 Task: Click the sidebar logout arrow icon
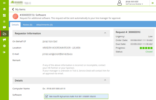click(4, 52)
